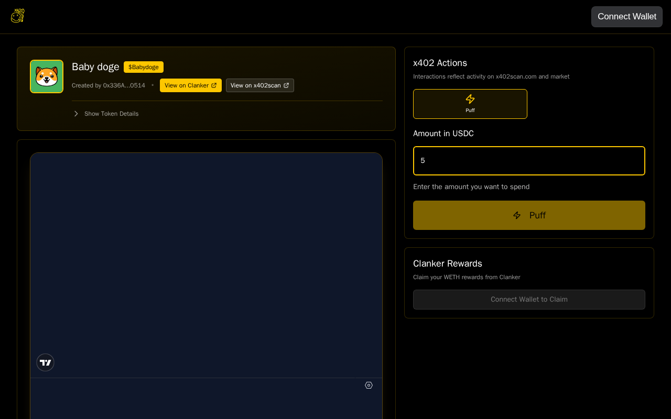Click external link icon on Clanker button

point(214,85)
